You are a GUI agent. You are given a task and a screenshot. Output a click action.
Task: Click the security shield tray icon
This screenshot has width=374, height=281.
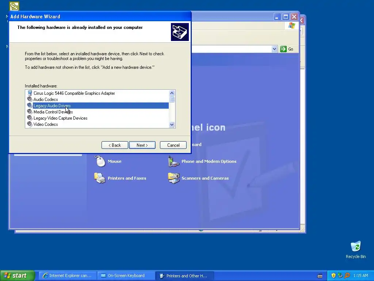point(333,276)
